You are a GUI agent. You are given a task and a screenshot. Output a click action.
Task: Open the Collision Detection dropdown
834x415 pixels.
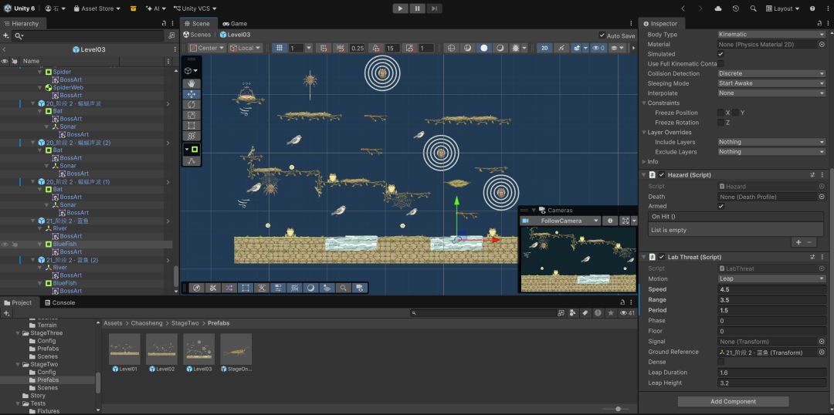(771, 74)
